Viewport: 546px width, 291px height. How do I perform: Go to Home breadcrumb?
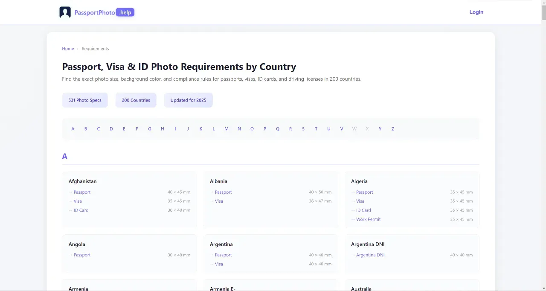click(x=68, y=49)
